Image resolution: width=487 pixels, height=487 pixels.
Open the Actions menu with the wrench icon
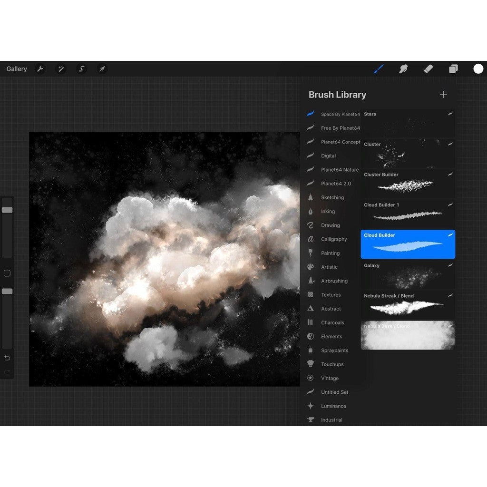(40, 69)
